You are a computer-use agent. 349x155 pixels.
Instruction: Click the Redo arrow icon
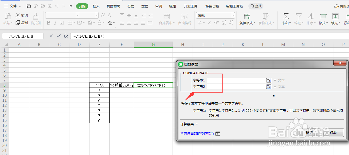pos(64,6)
